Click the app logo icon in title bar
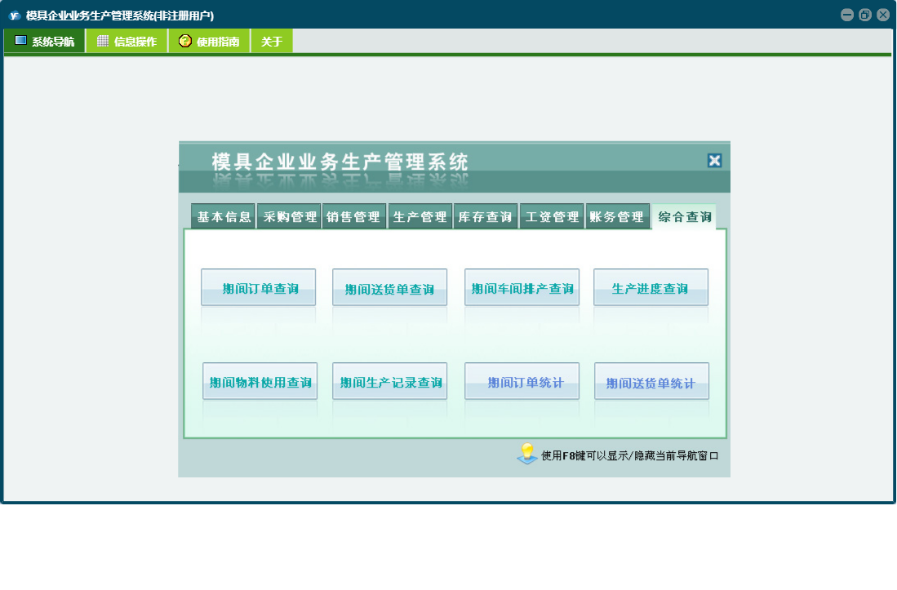This screenshot has width=897, height=590. (x=15, y=16)
